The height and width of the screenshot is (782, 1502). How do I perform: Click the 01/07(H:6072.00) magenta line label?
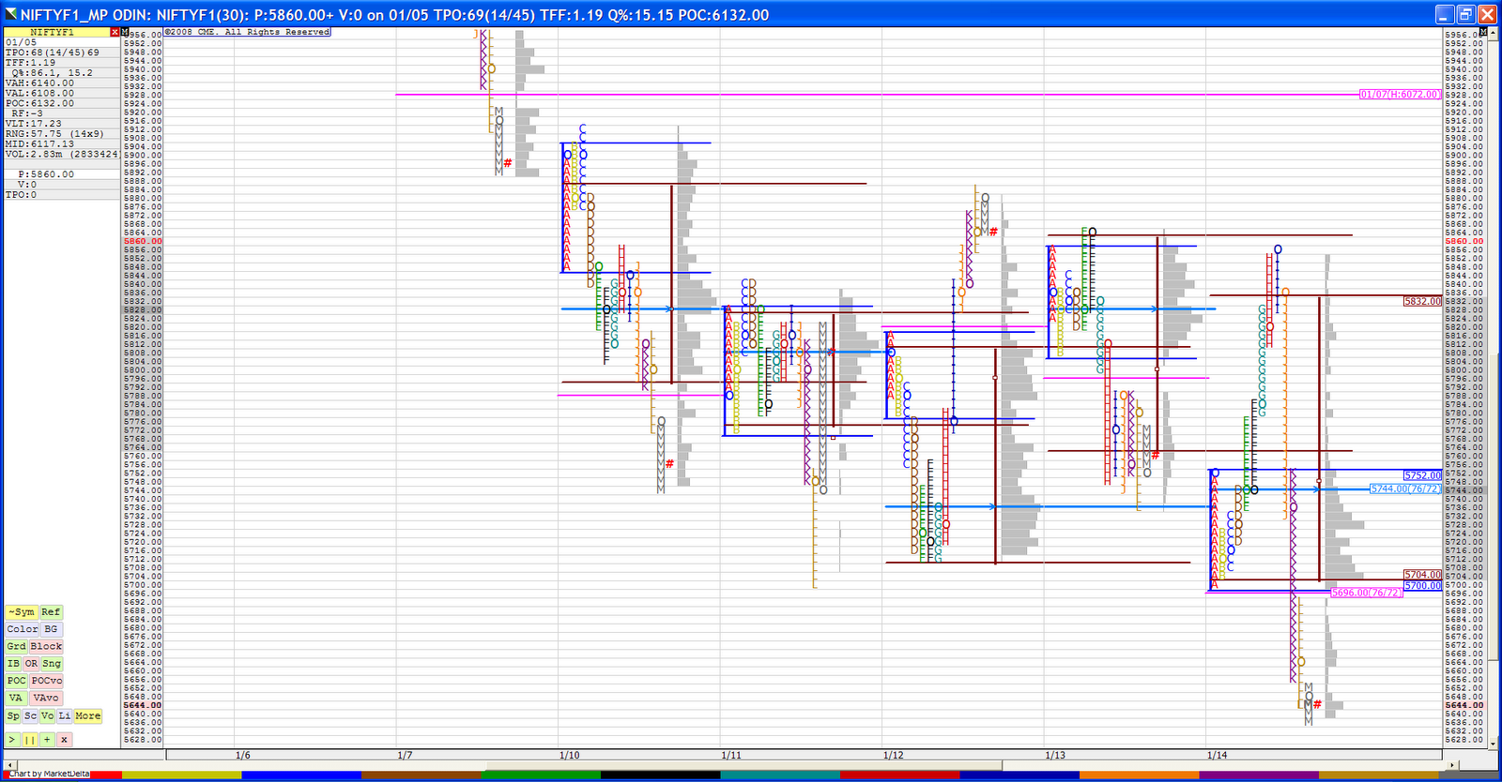point(1400,95)
